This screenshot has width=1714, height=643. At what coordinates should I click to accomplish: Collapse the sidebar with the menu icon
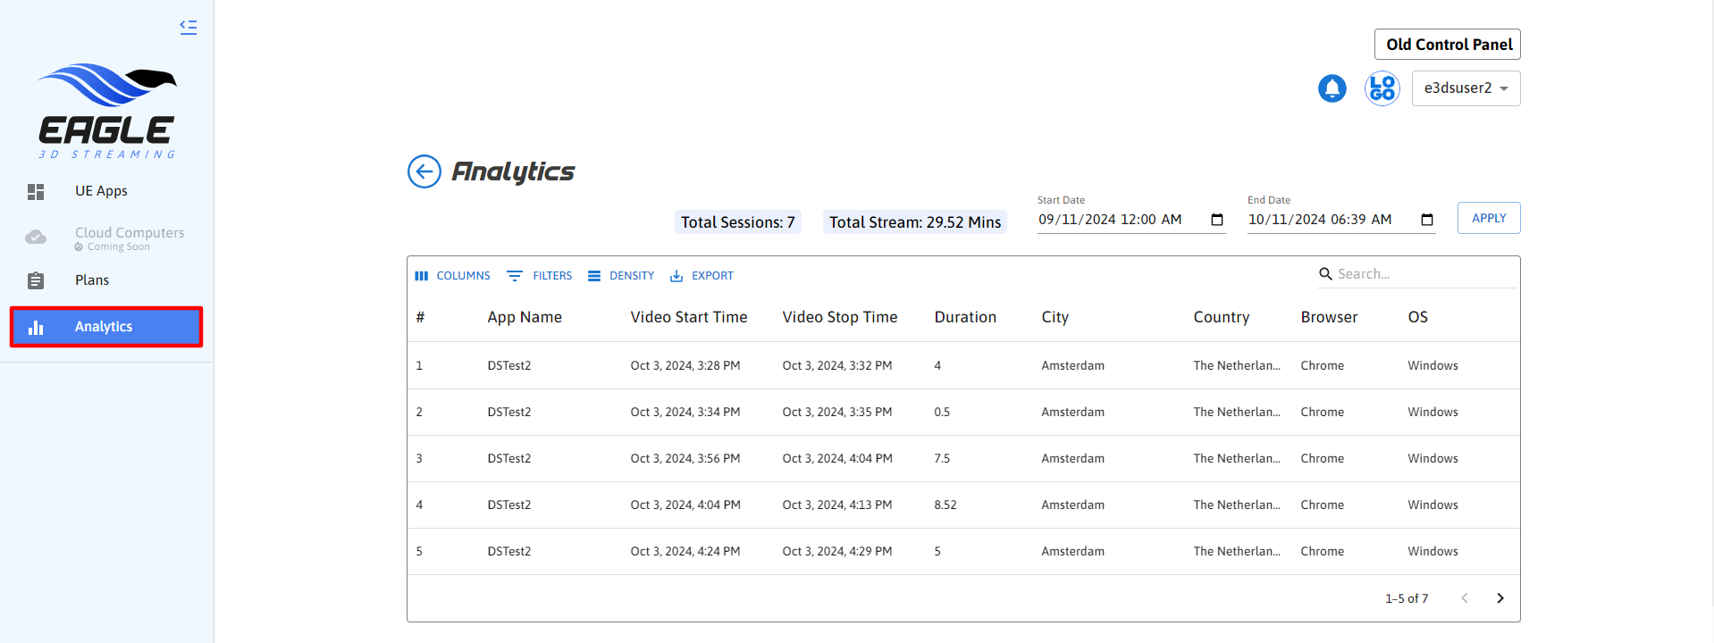188,27
